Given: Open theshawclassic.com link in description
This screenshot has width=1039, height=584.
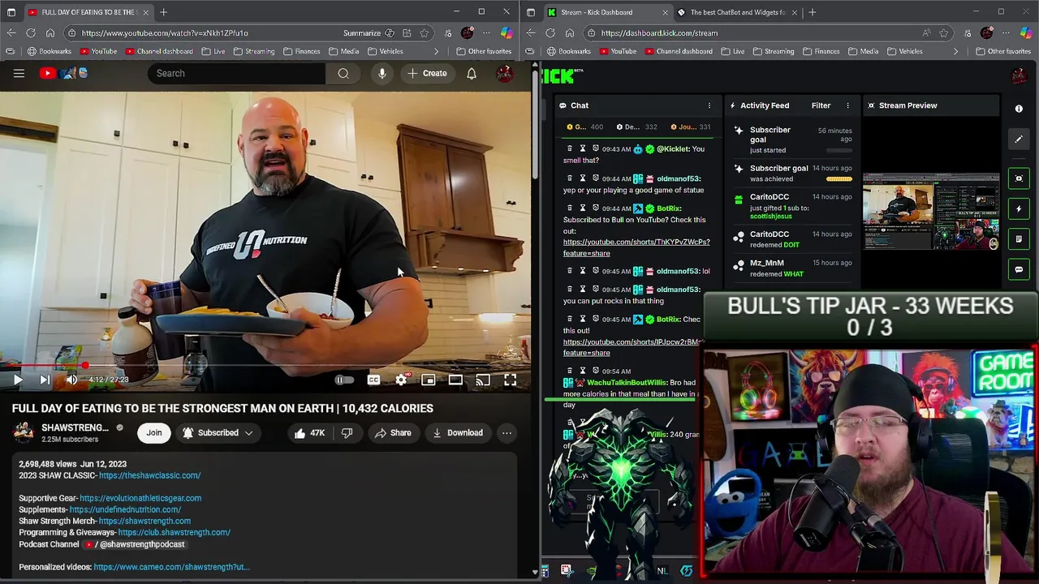Looking at the screenshot, I should point(149,475).
